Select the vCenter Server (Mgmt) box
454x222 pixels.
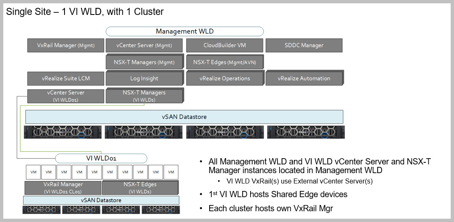click(144, 46)
